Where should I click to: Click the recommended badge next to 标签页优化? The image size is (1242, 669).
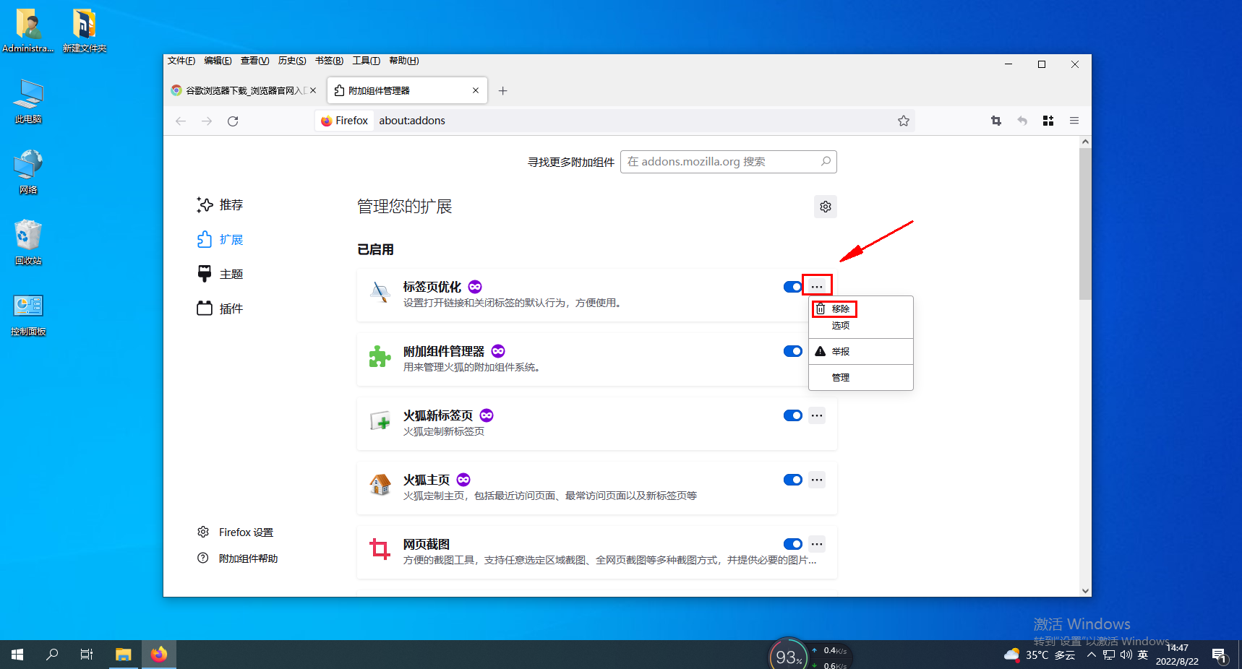(x=475, y=287)
